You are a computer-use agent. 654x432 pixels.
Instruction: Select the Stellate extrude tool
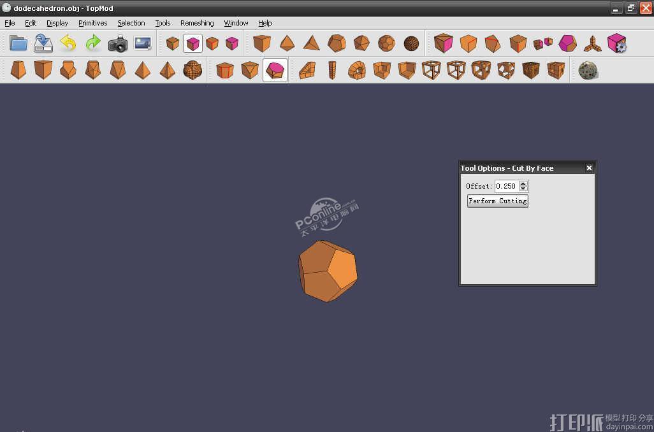143,70
